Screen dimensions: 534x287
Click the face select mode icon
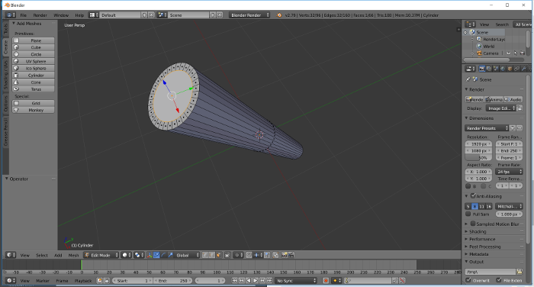tap(219, 255)
